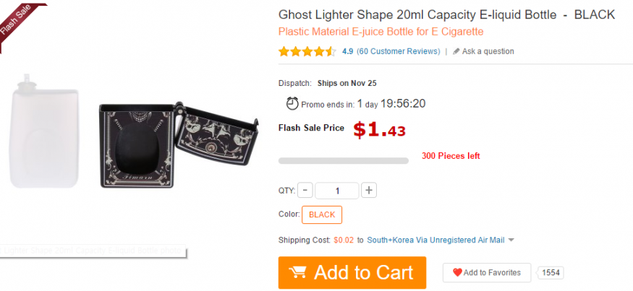Increase quantity with the plus button

point(369,191)
